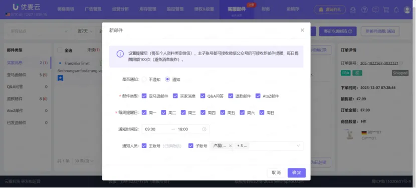This screenshot has width=416, height=188.
Task: Toggle the 主账号 notify checkbox
Action: click(144, 145)
